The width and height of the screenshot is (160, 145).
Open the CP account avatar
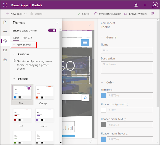coord(155,5)
